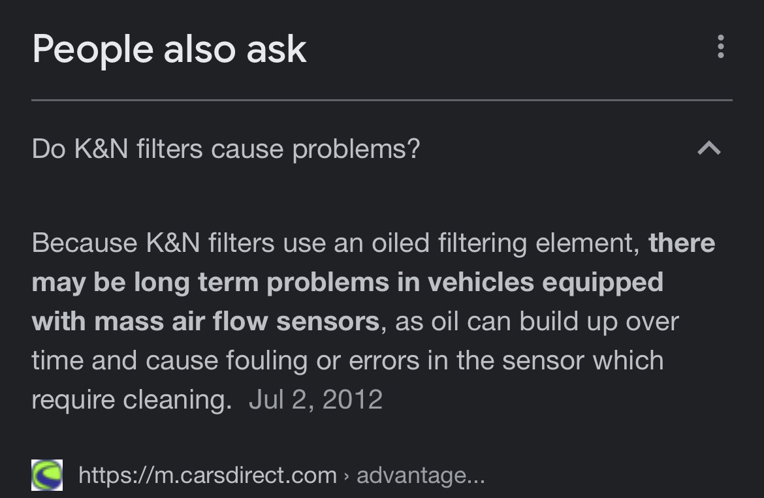
Task: Tap the question "Do K&N filters cause problems?"
Action: tap(225, 148)
